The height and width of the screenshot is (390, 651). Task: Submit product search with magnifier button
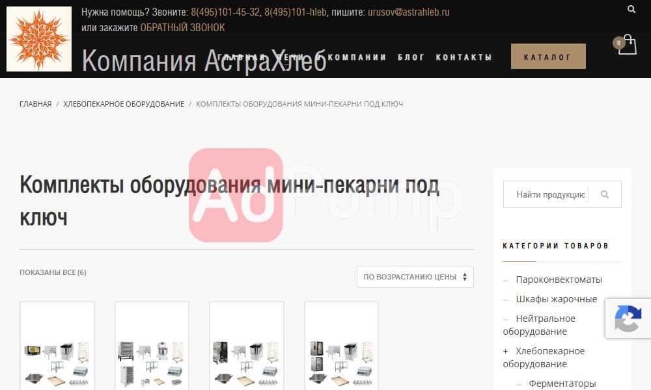tap(605, 194)
